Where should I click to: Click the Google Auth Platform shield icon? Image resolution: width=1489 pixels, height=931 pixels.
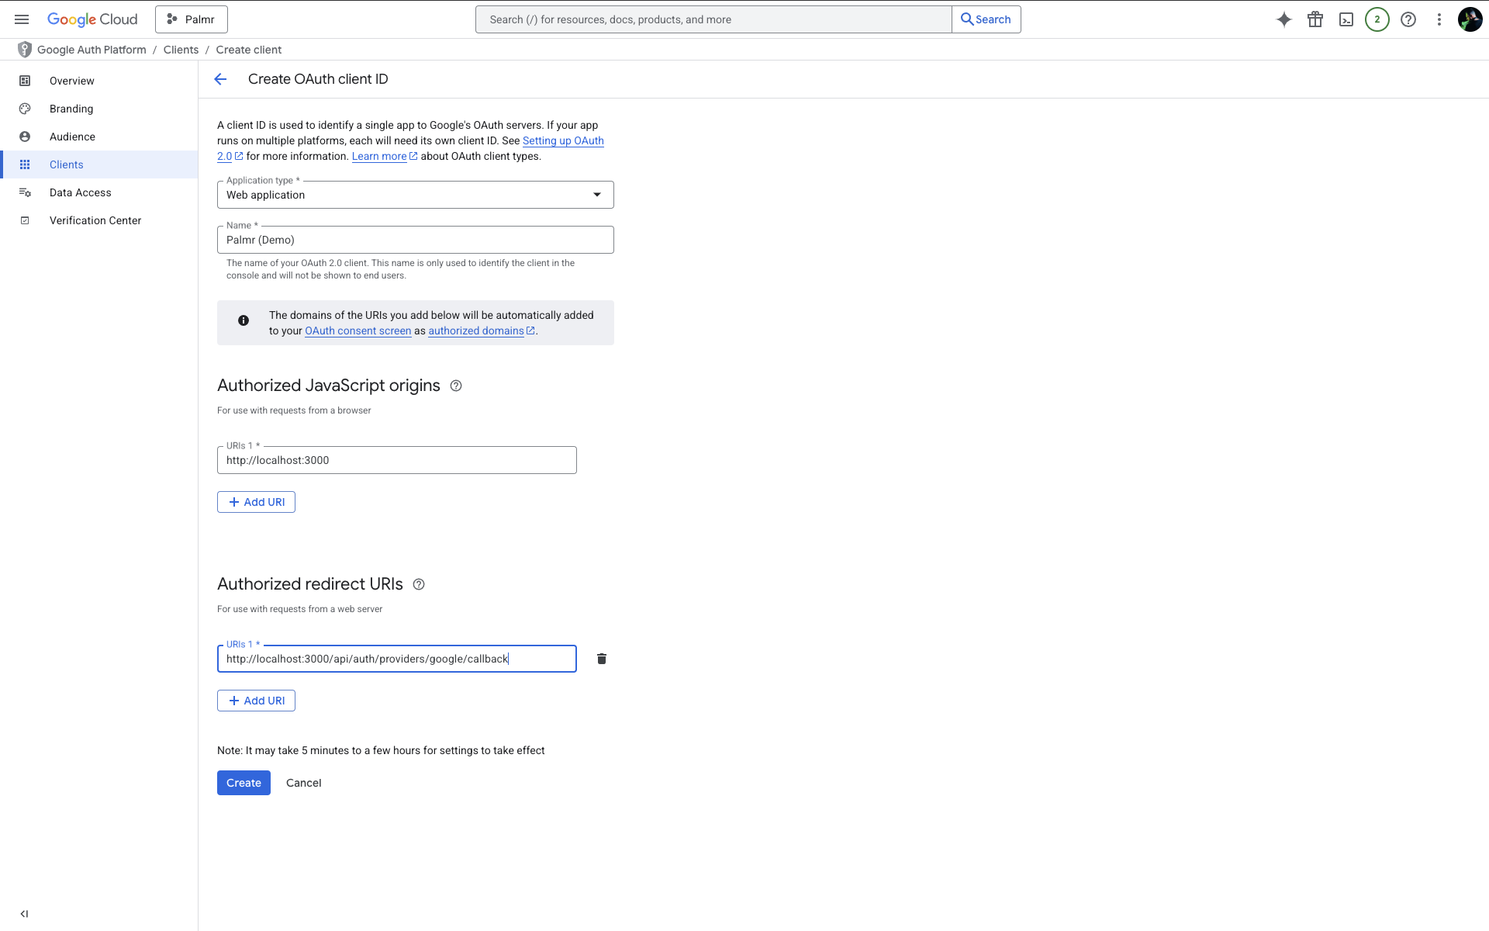25,50
